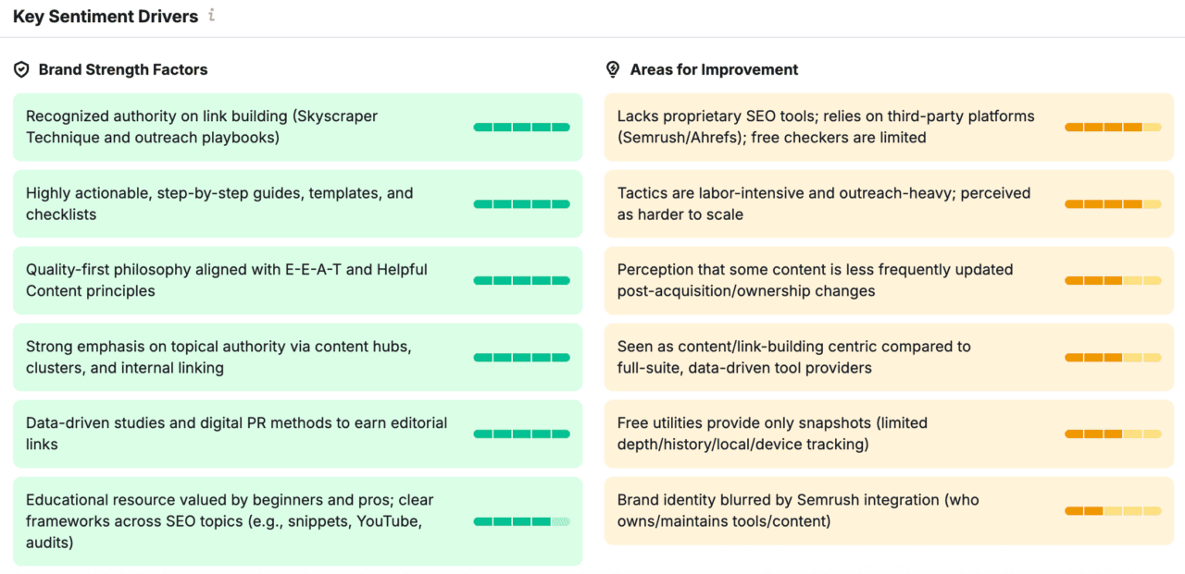Click the pin icon beside Areas for Improvement
Screen dimensions: 1185x574
click(612, 68)
